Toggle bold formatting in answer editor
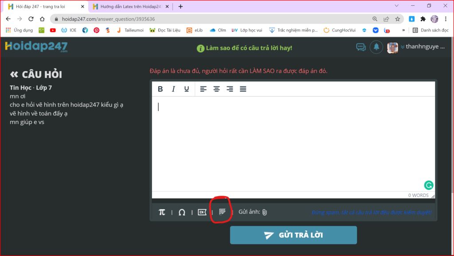Image resolution: width=454 pixels, height=256 pixels. coord(160,89)
